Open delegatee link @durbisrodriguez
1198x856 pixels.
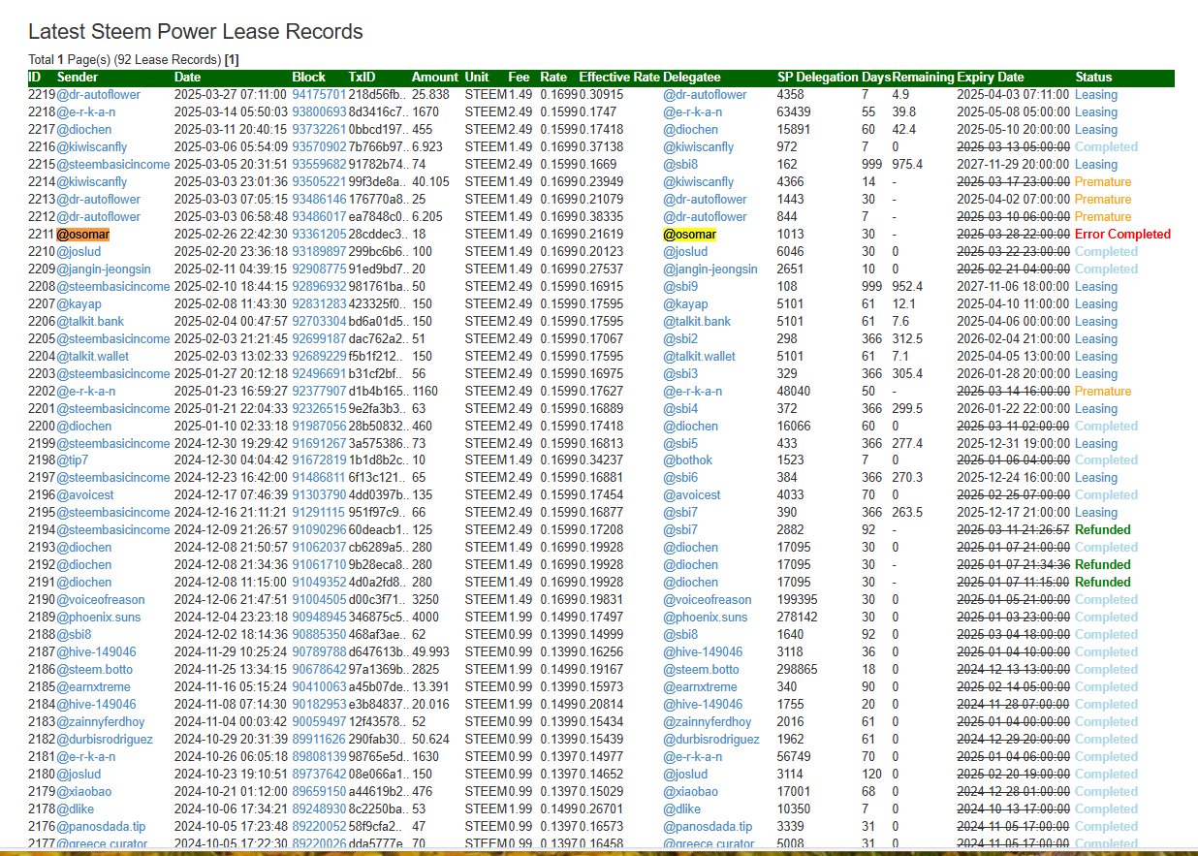click(x=711, y=740)
